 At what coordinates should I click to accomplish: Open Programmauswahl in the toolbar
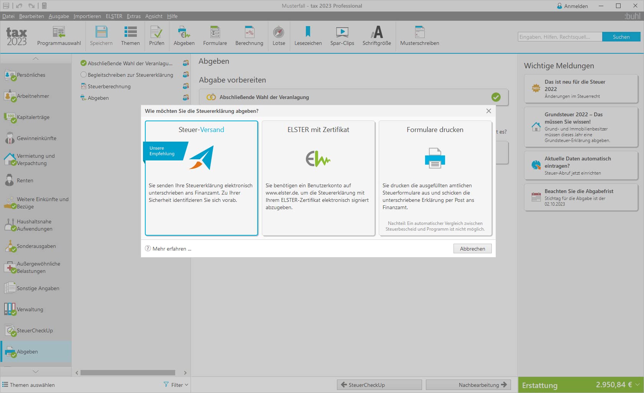point(59,36)
